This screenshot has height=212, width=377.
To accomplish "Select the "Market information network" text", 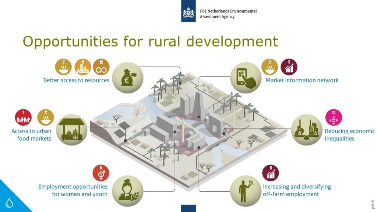I will [x=302, y=80].
